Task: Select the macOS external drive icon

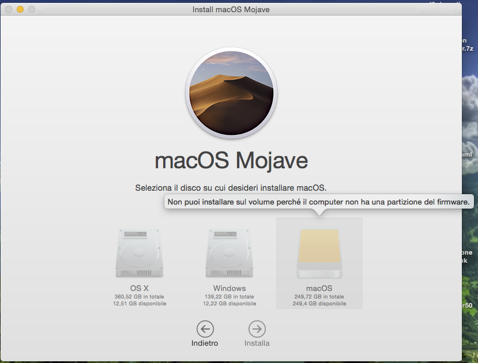Action: click(x=319, y=254)
